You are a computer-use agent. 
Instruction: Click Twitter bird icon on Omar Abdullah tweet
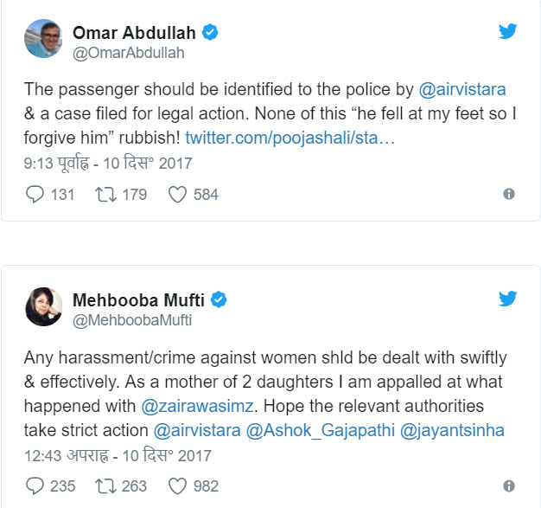click(507, 31)
